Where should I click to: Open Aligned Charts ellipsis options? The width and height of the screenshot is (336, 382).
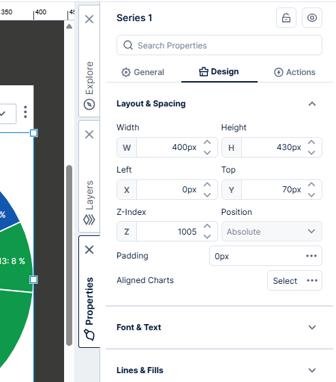[x=312, y=280]
